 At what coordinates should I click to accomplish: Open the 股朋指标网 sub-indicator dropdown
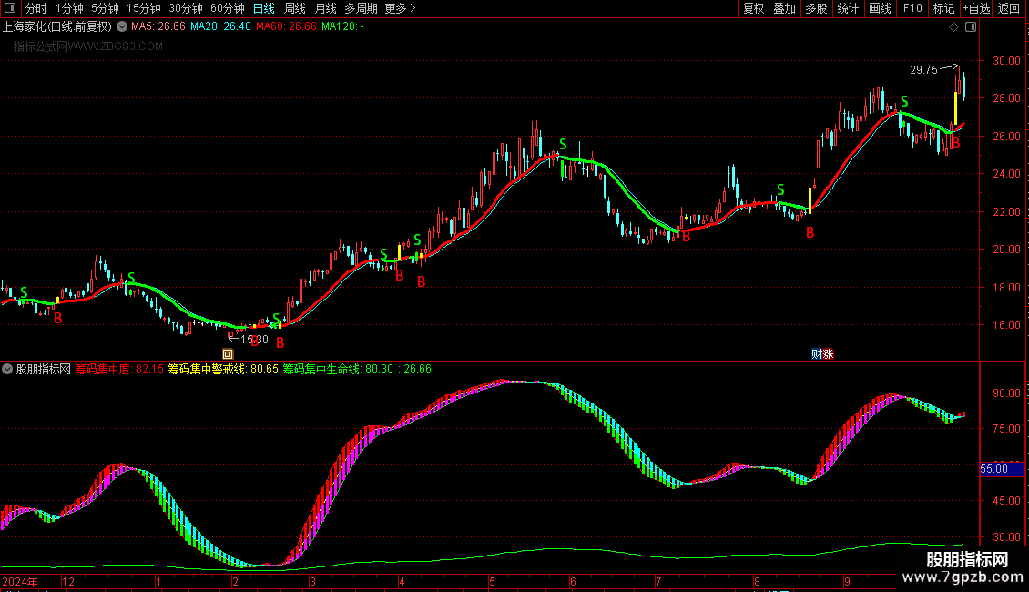tap(7, 369)
